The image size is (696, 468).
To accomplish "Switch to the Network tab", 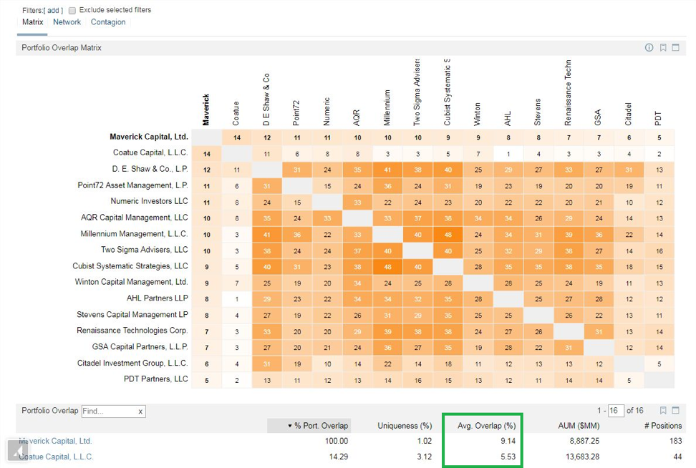I will pos(67,22).
